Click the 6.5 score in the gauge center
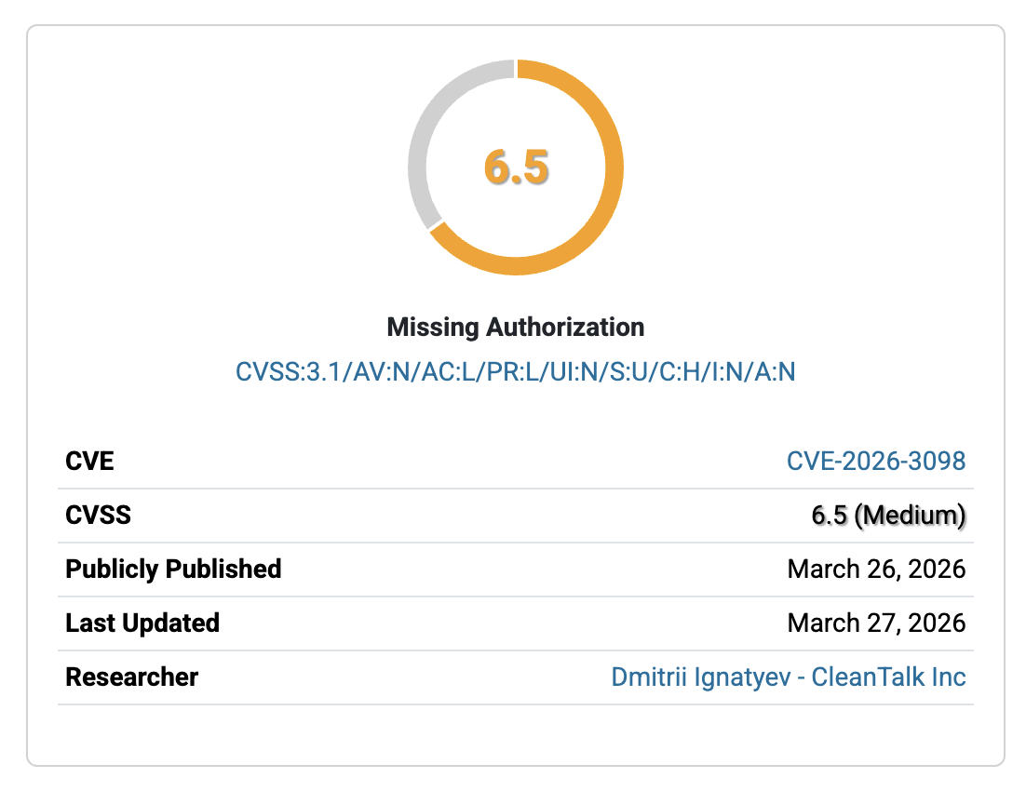 point(516,168)
